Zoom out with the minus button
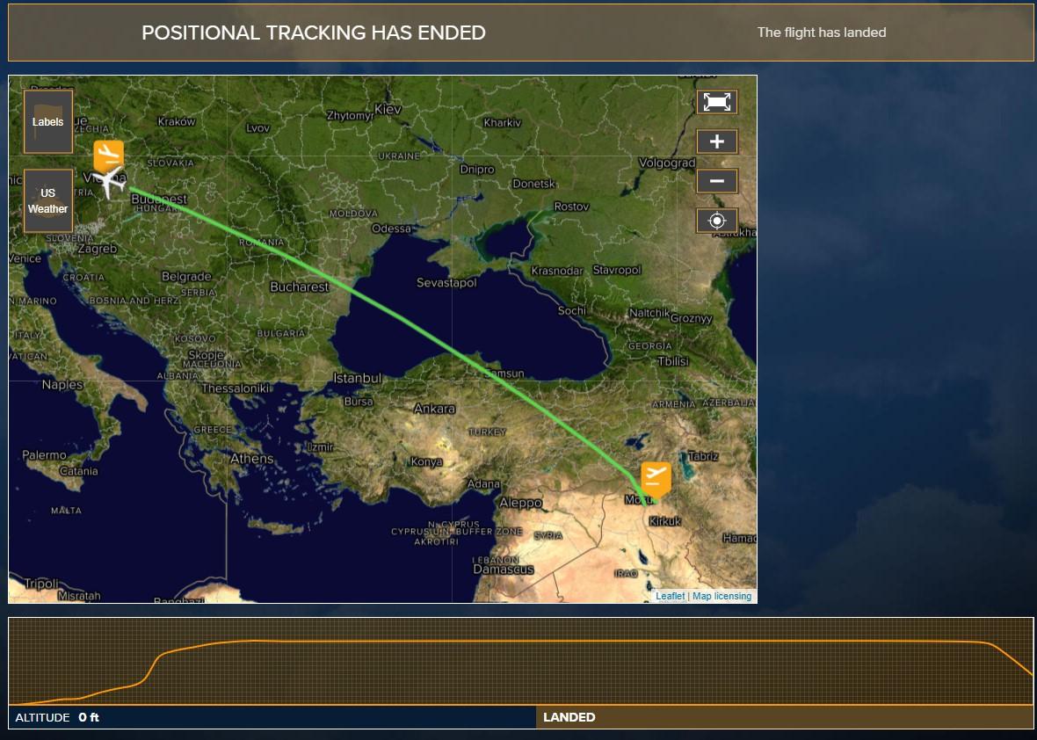The image size is (1037, 740). click(x=716, y=181)
